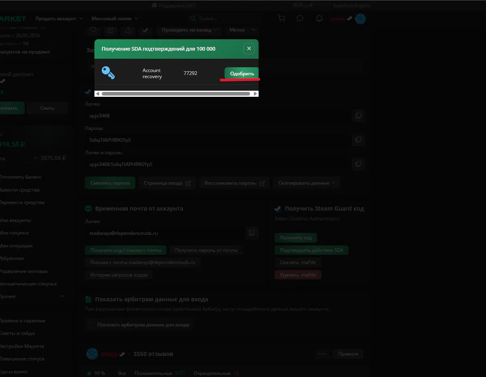Open the 'Метка' dropdown
This screenshot has height=377, width=486.
click(x=242, y=30)
